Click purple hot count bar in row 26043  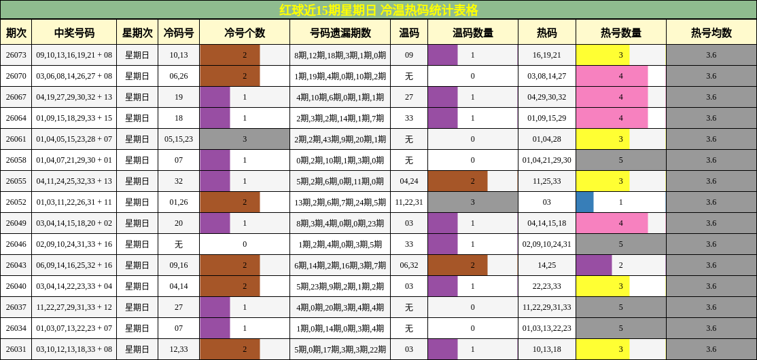coord(594,265)
